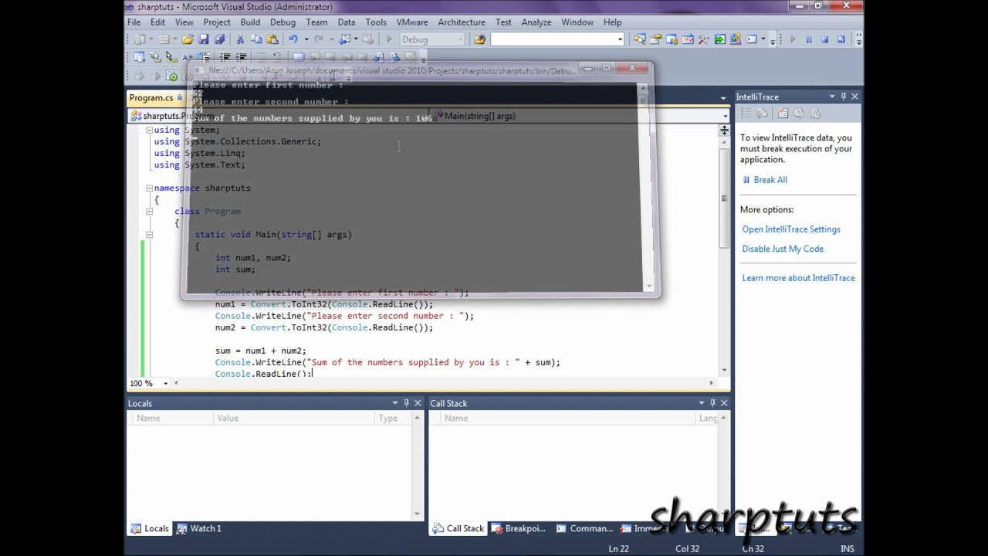Screen dimensions: 988x556
Task: Switch to the Watch 1 tab
Action: (x=198, y=528)
